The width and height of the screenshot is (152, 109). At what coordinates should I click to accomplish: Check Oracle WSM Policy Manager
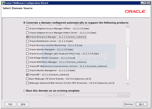click(x=27, y=62)
